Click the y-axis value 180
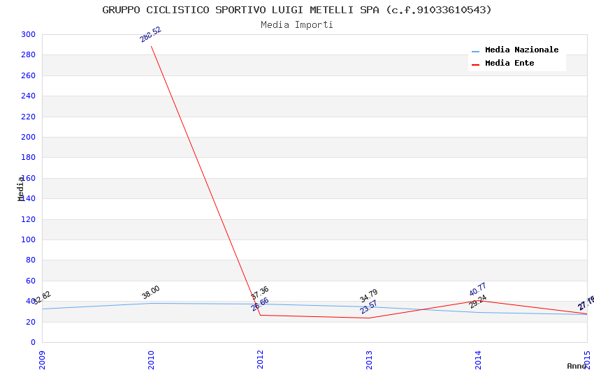The height and width of the screenshot is (384, 594). [x=29, y=157]
